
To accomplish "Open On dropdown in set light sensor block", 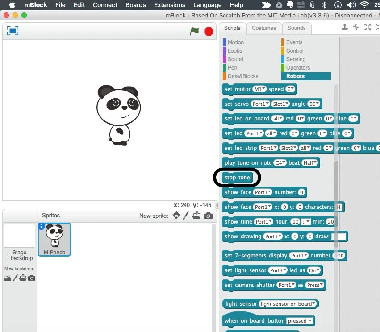I will coord(313,270).
